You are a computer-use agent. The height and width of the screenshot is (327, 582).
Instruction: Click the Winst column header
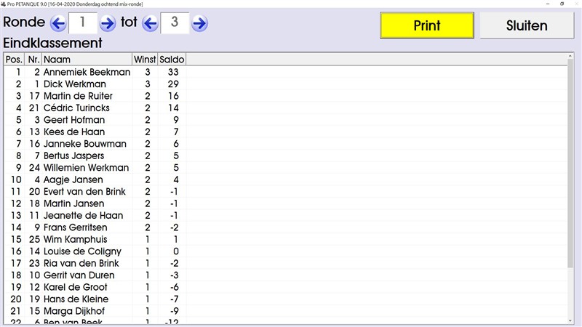pos(144,59)
